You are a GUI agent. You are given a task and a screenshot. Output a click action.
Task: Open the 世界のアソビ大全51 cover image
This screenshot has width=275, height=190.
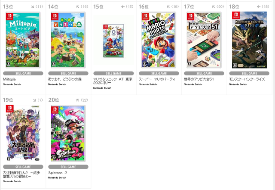click(204, 40)
